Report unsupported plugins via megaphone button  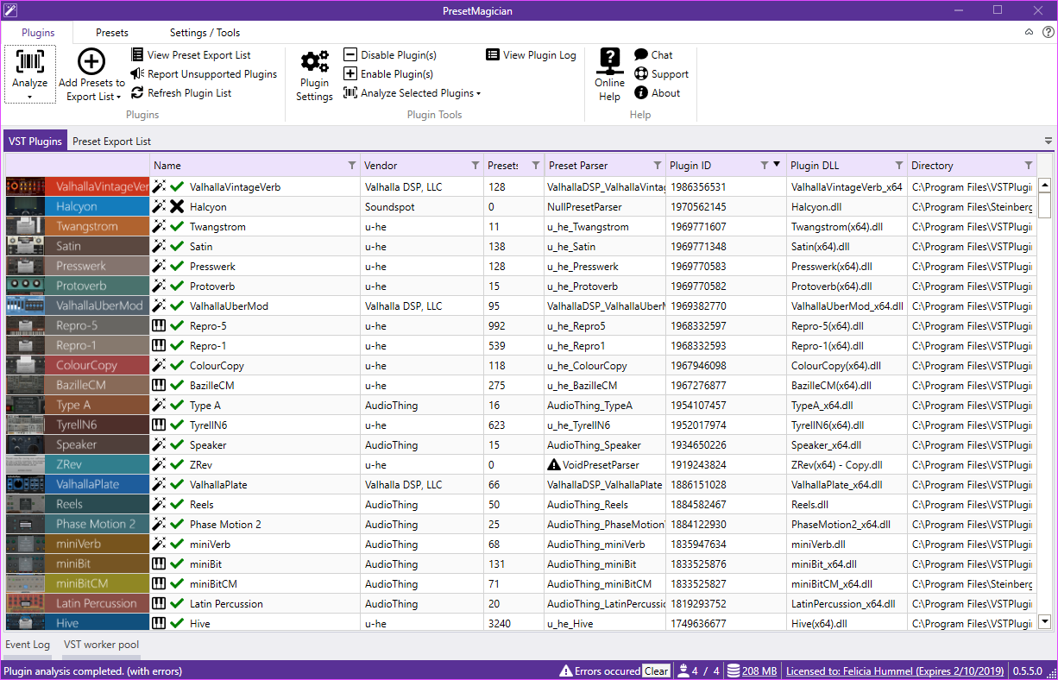coord(204,74)
